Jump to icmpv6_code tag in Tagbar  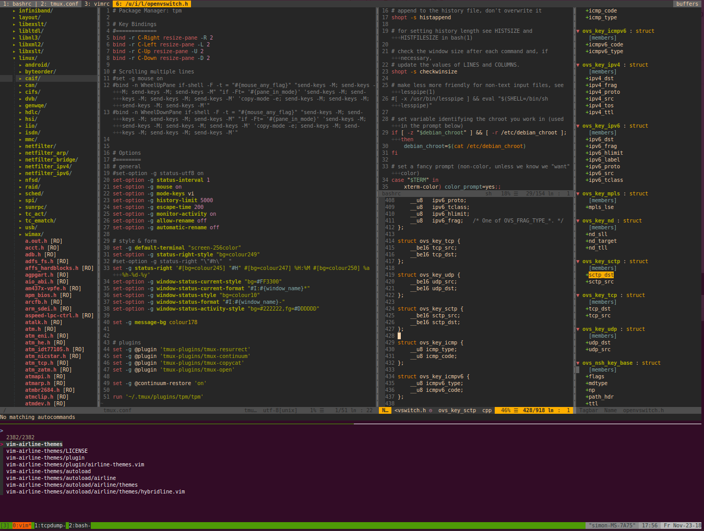coord(606,44)
